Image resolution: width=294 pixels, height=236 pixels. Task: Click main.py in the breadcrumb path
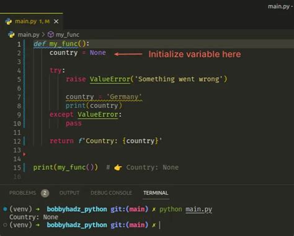[x=29, y=35]
